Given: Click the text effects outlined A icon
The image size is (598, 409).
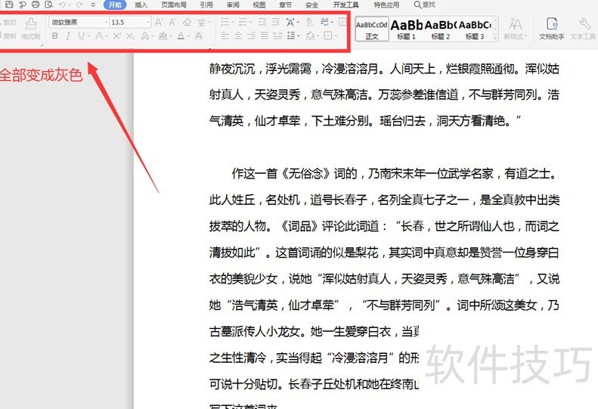Looking at the screenshot, I should [145, 36].
